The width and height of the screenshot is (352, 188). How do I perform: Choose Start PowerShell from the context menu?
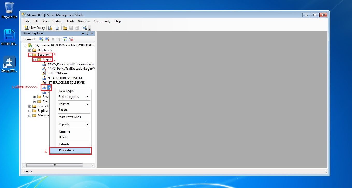pos(70,117)
